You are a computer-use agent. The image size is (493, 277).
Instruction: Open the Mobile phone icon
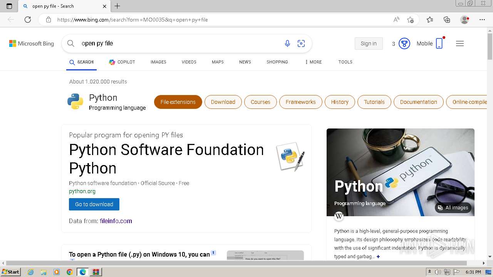click(439, 43)
